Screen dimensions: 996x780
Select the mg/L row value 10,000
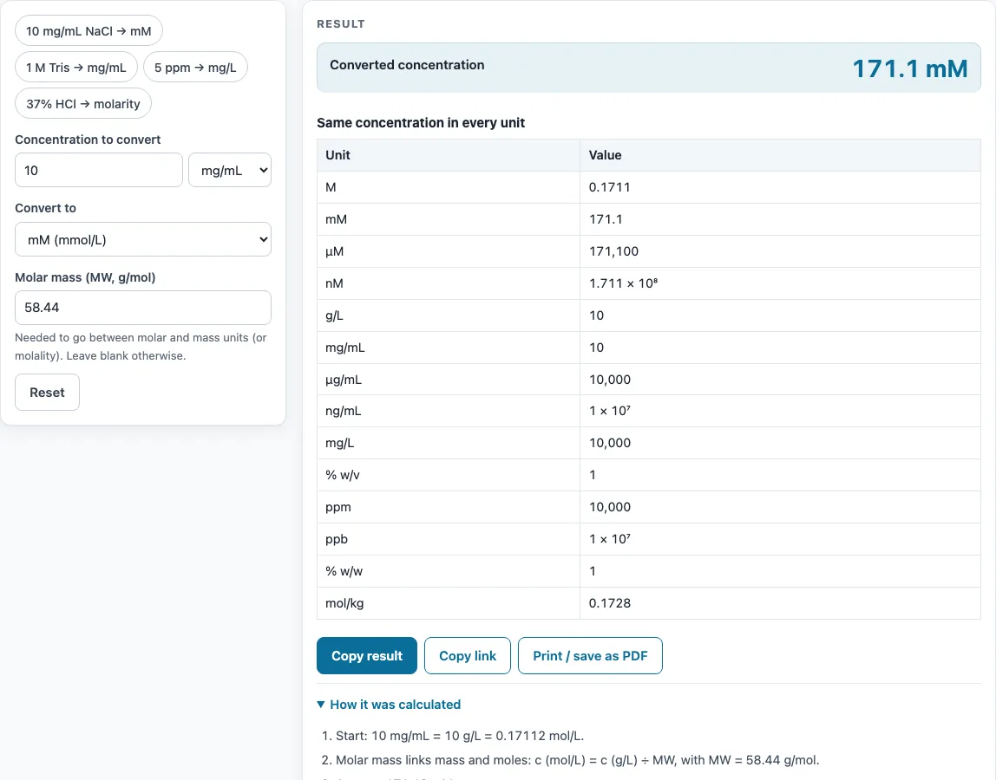(x=610, y=443)
